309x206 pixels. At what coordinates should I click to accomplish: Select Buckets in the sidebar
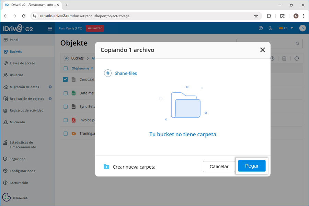(27, 51)
